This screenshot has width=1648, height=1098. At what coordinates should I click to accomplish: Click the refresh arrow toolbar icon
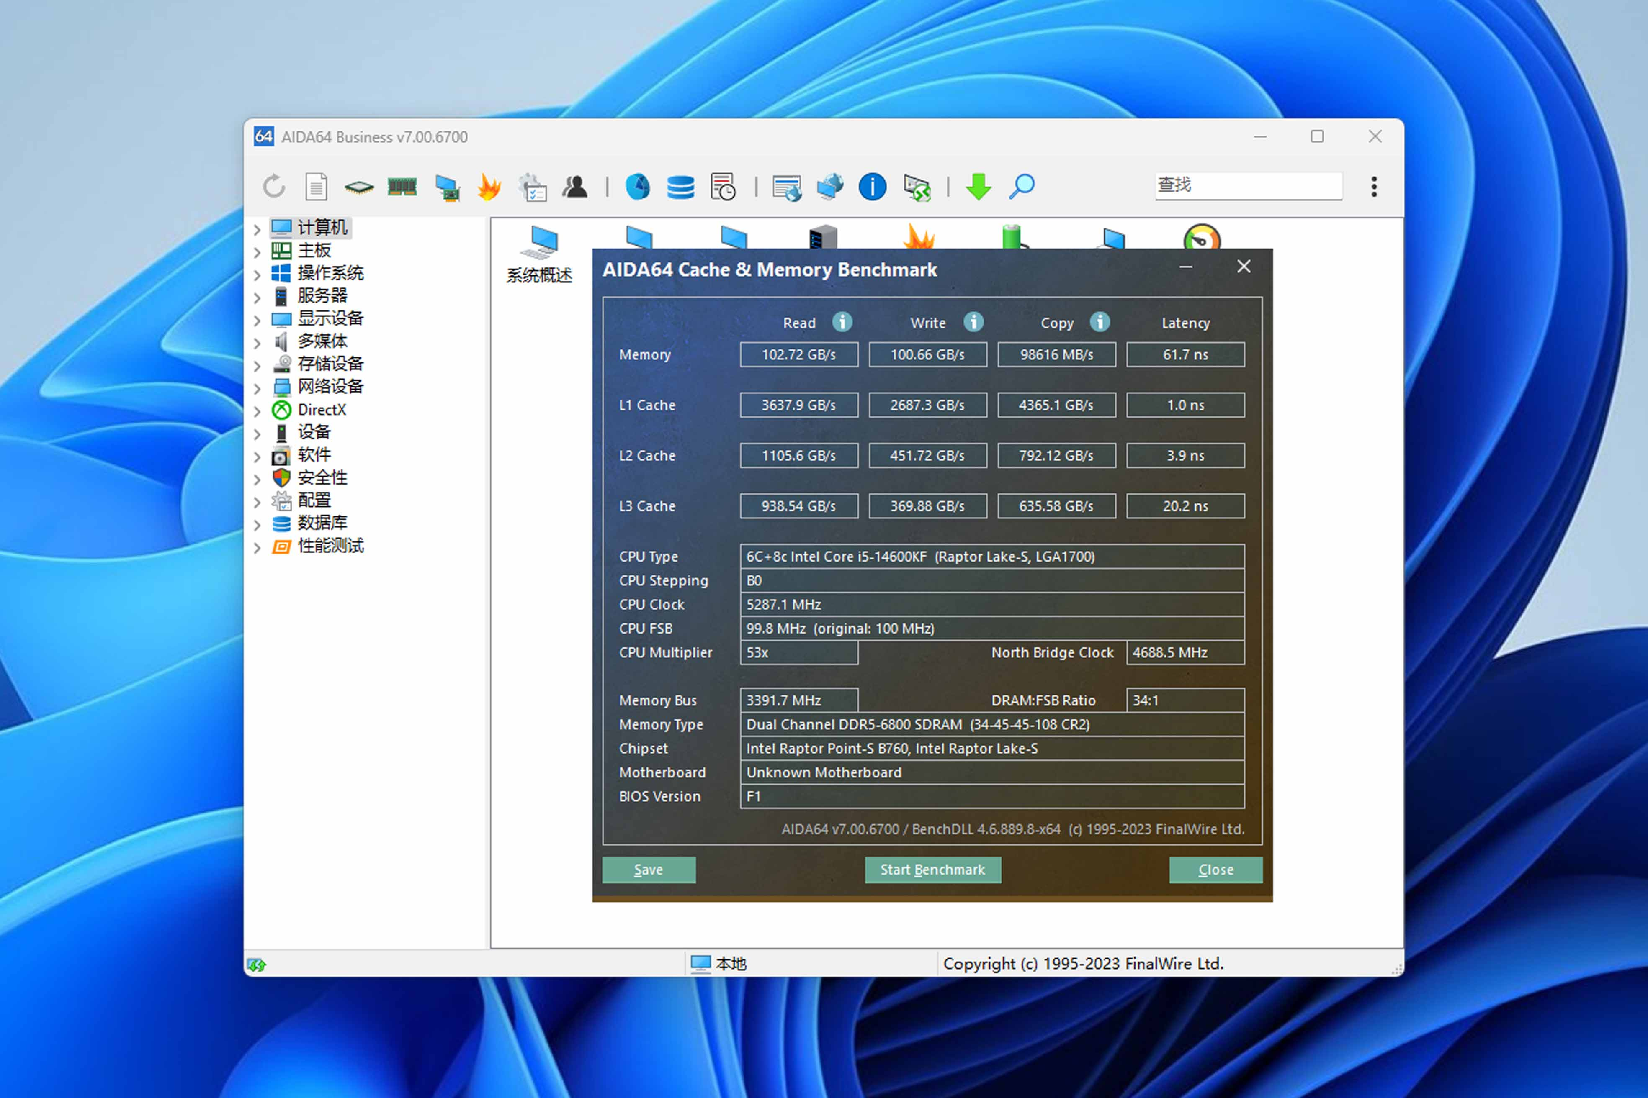[274, 187]
